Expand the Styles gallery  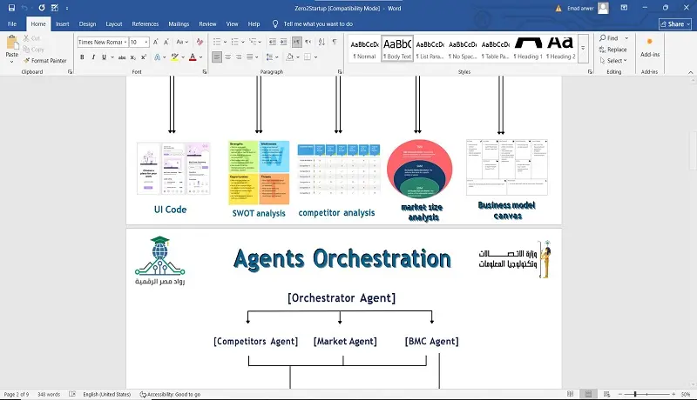(x=583, y=49)
